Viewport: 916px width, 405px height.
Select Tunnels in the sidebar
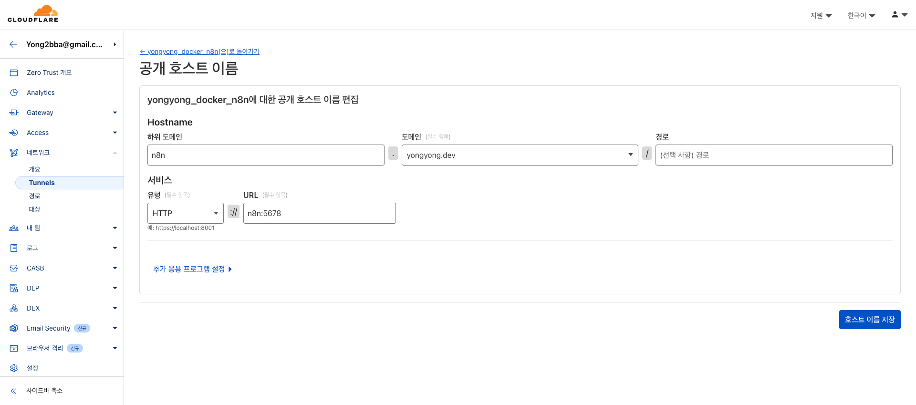click(42, 183)
